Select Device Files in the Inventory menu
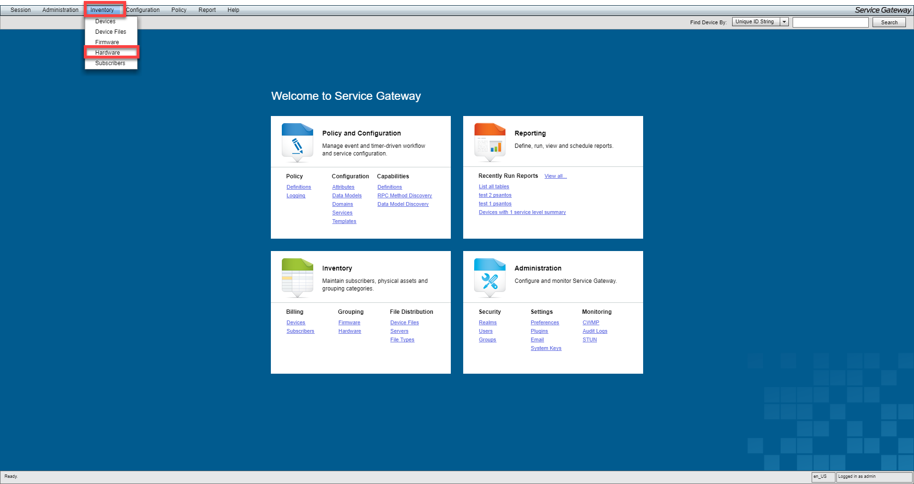This screenshot has height=484, width=914. pos(110,32)
